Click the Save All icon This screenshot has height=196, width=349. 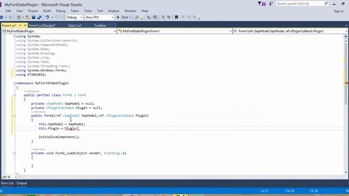pos(40,17)
